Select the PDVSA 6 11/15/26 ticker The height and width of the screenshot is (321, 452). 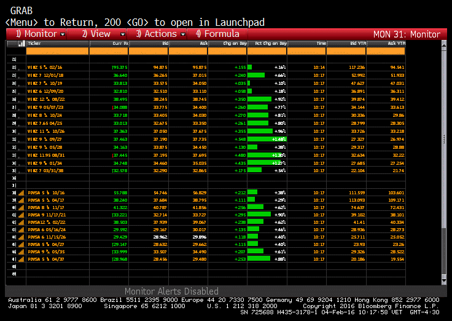[x=47, y=237]
